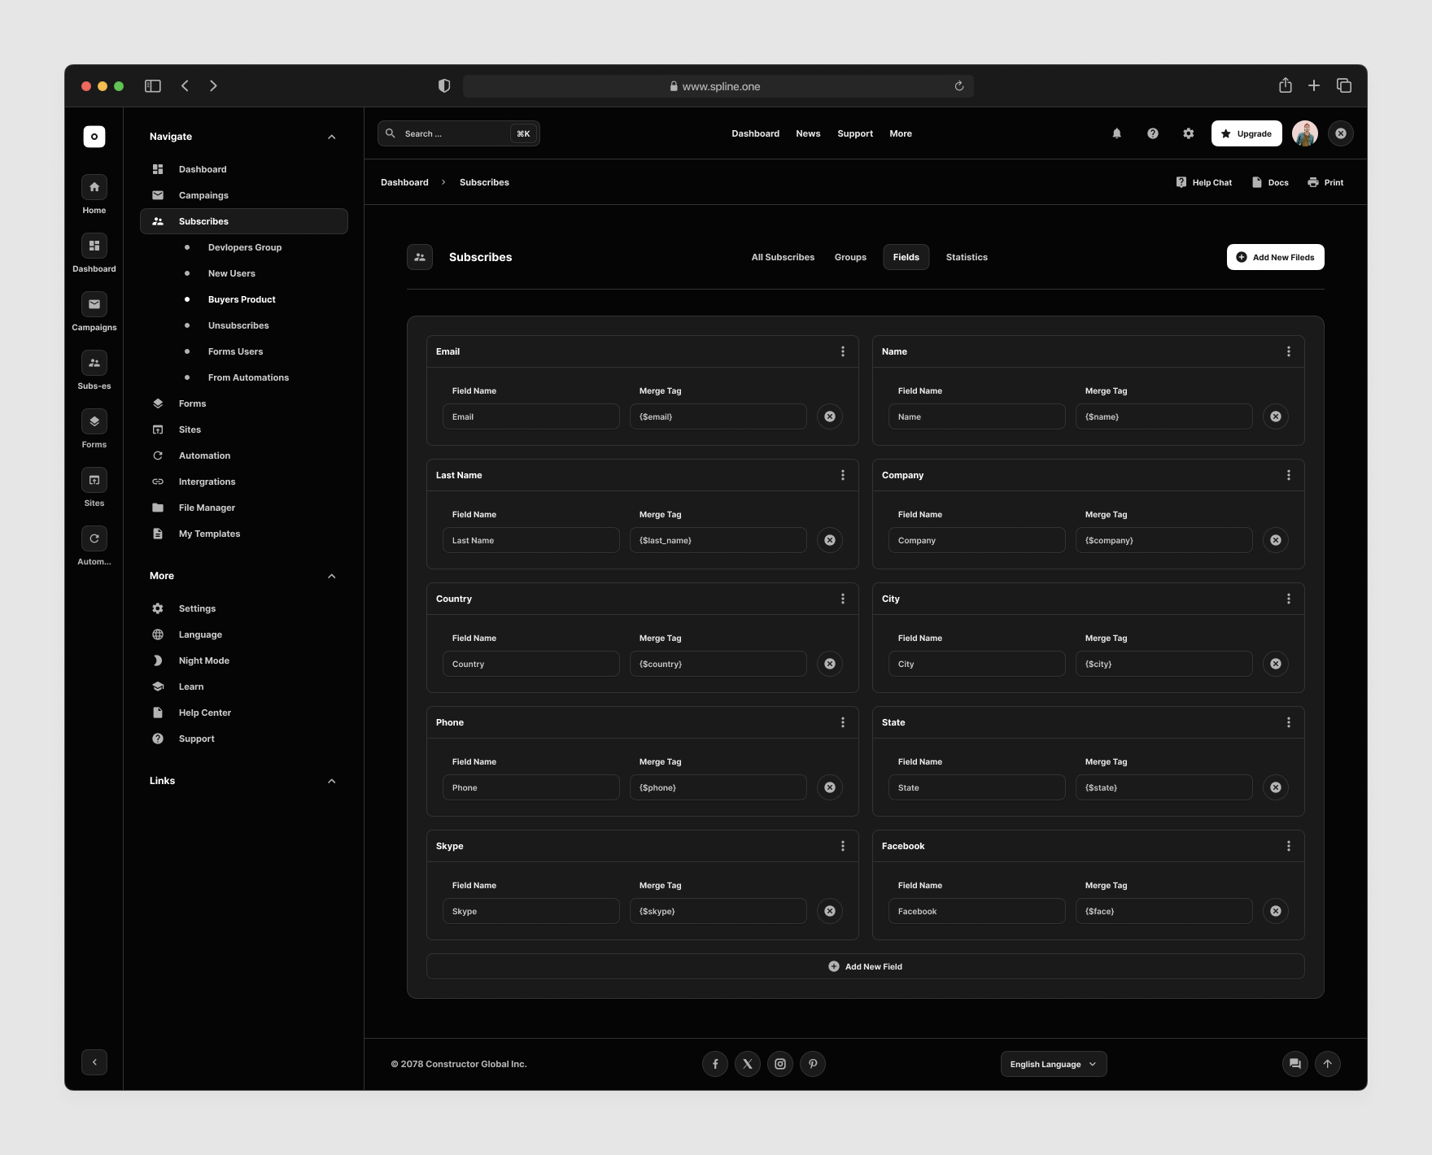Viewport: 1432px width, 1155px height.
Task: Open the Home icon in left rail
Action: (x=94, y=187)
